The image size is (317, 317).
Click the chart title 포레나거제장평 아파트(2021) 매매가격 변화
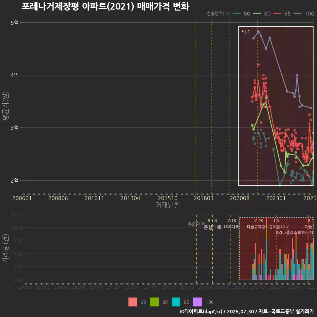[105, 6]
